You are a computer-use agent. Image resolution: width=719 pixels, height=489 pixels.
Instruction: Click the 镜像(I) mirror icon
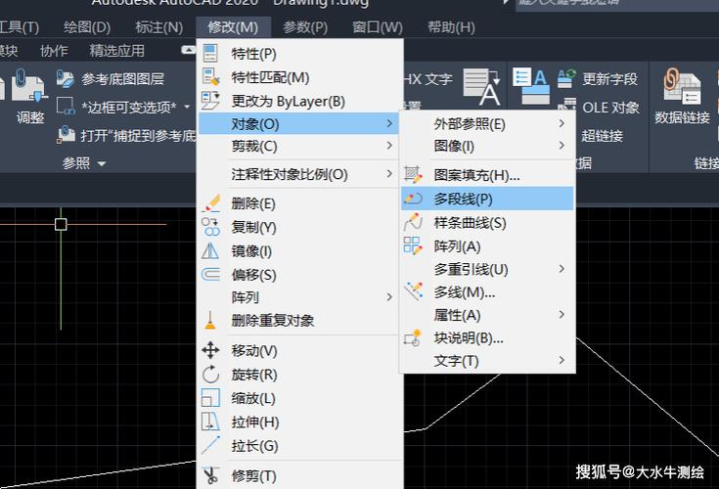pyautogui.click(x=210, y=250)
